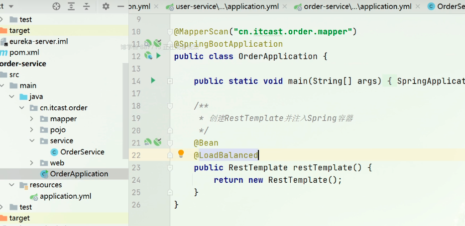Click line number 26 in gutter
Image resolution: width=465 pixels, height=226 pixels.
(x=136, y=205)
